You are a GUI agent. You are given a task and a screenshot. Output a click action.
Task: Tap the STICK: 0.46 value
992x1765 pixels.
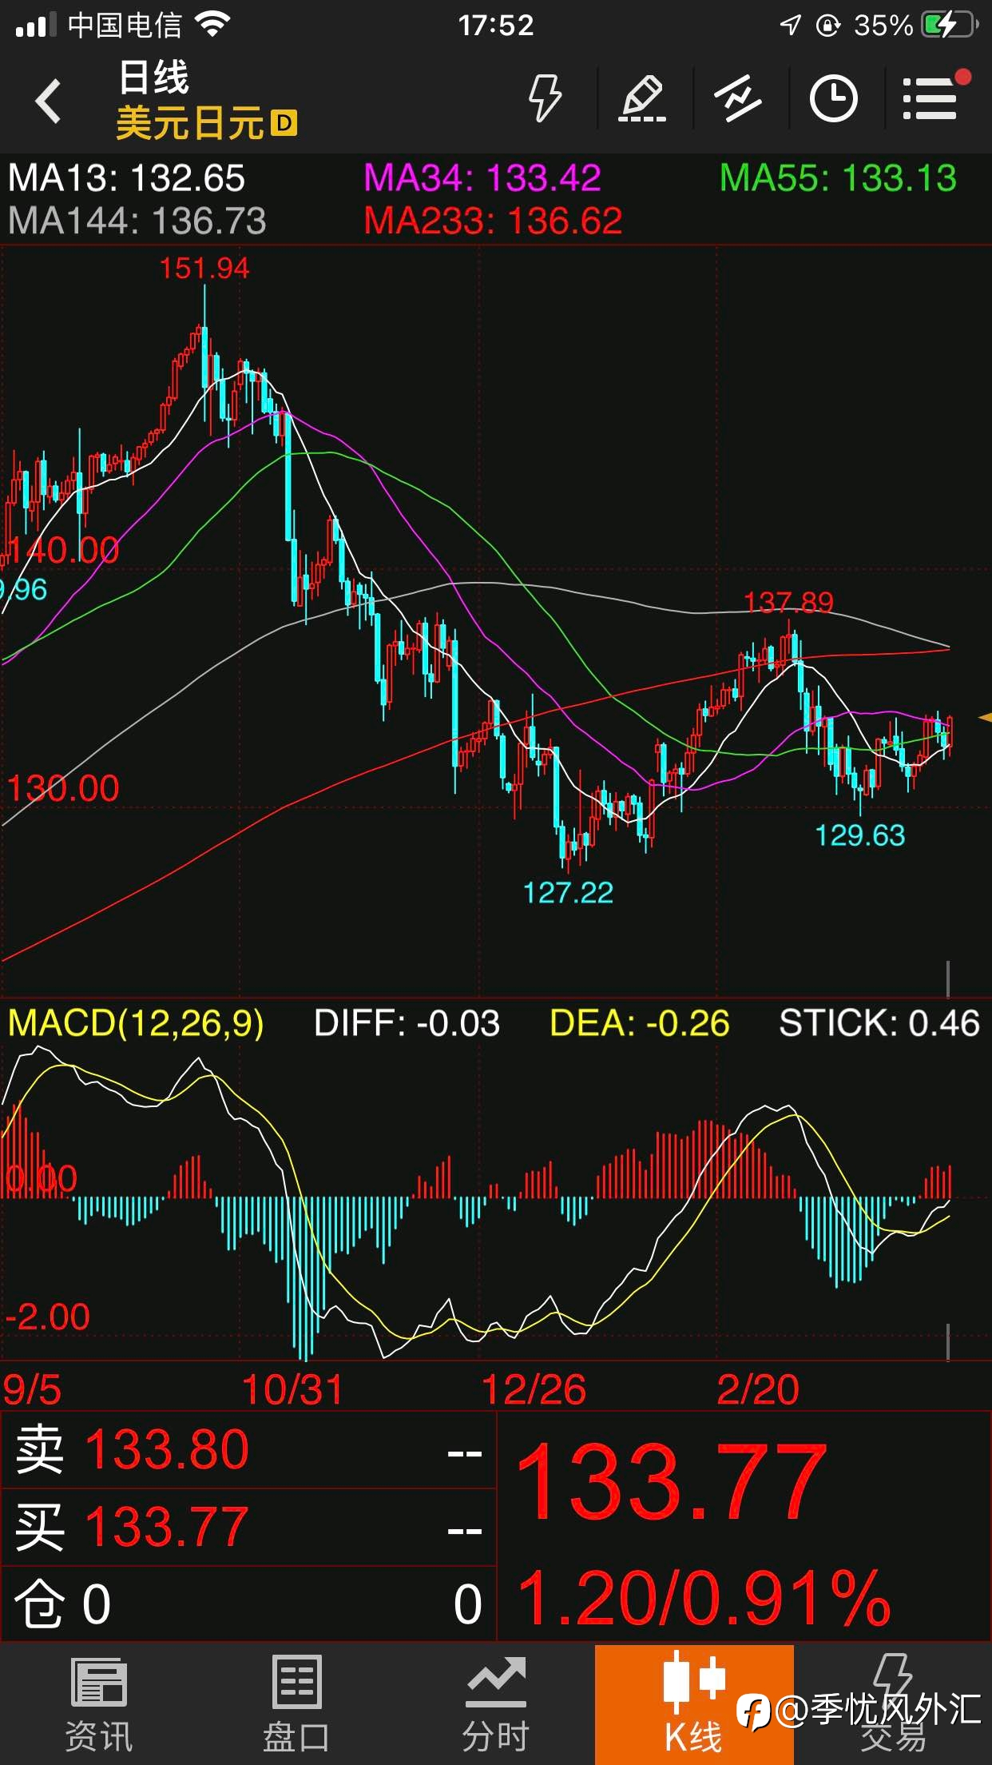879,1023
